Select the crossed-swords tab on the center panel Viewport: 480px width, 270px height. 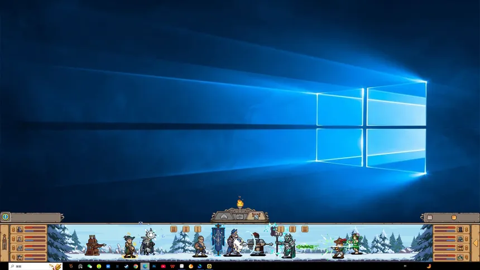pyautogui.click(x=255, y=216)
